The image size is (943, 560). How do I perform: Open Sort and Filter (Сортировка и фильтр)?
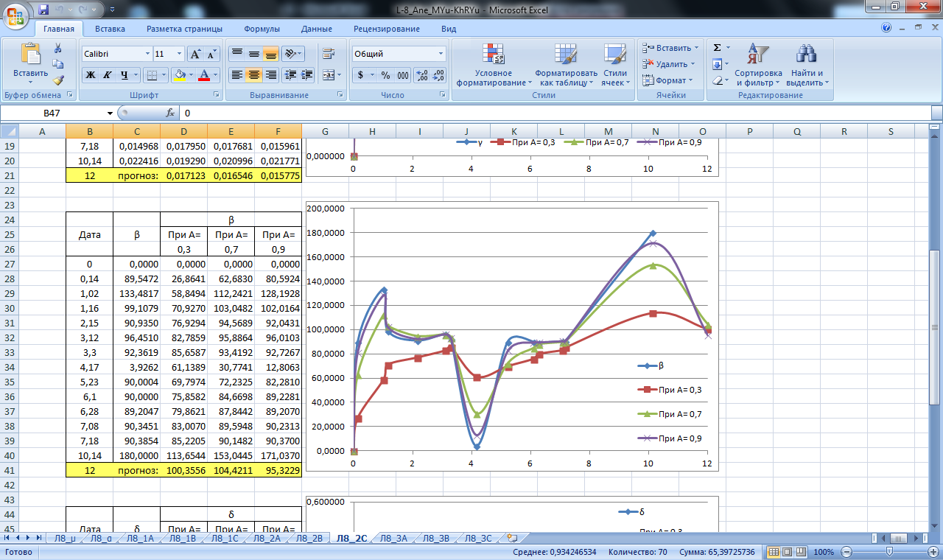click(x=758, y=65)
